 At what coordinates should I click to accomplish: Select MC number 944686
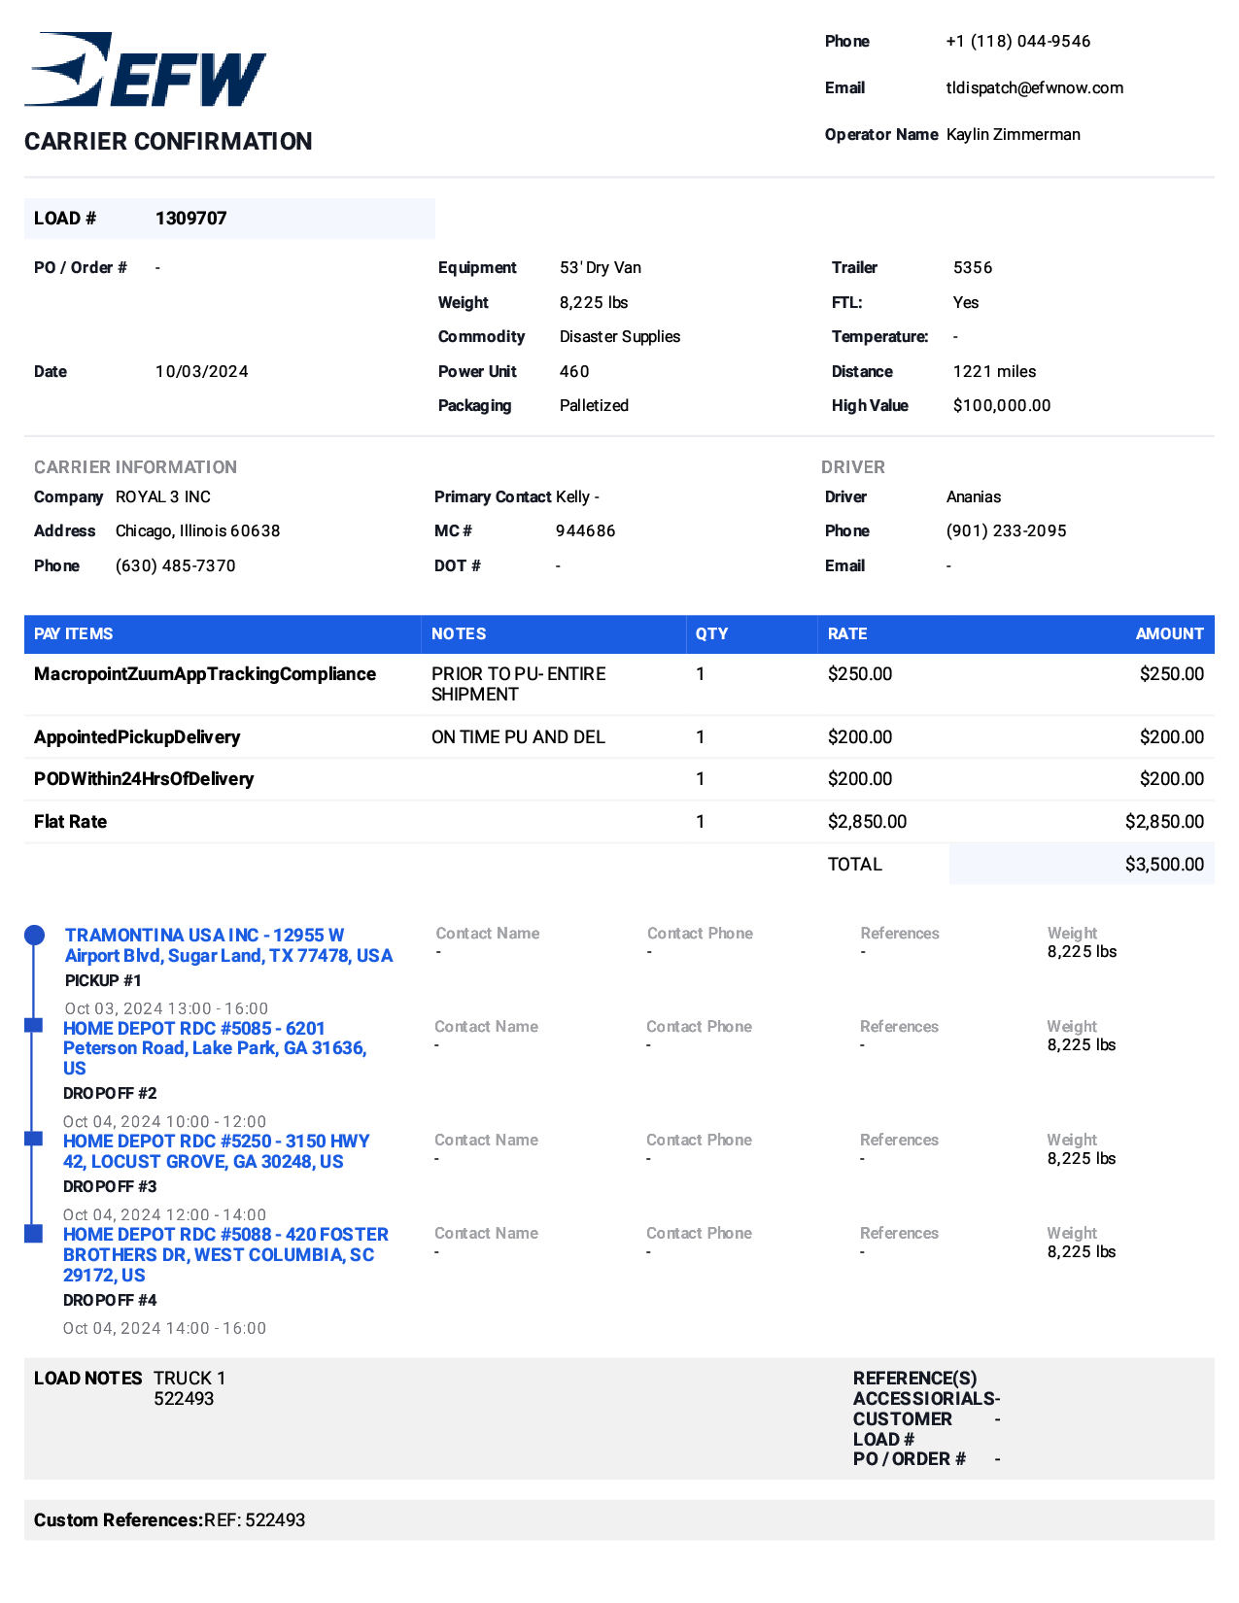pos(586,530)
